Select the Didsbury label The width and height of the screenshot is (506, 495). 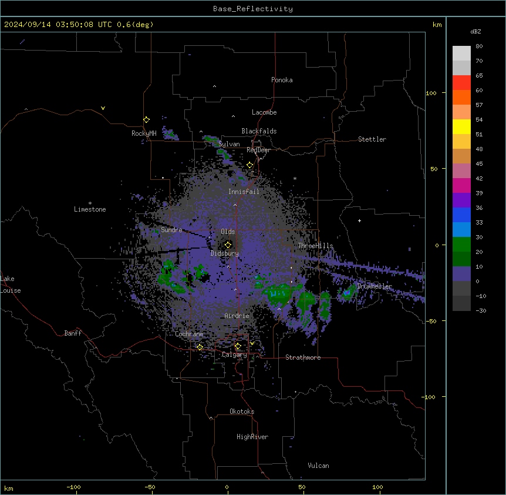(225, 253)
